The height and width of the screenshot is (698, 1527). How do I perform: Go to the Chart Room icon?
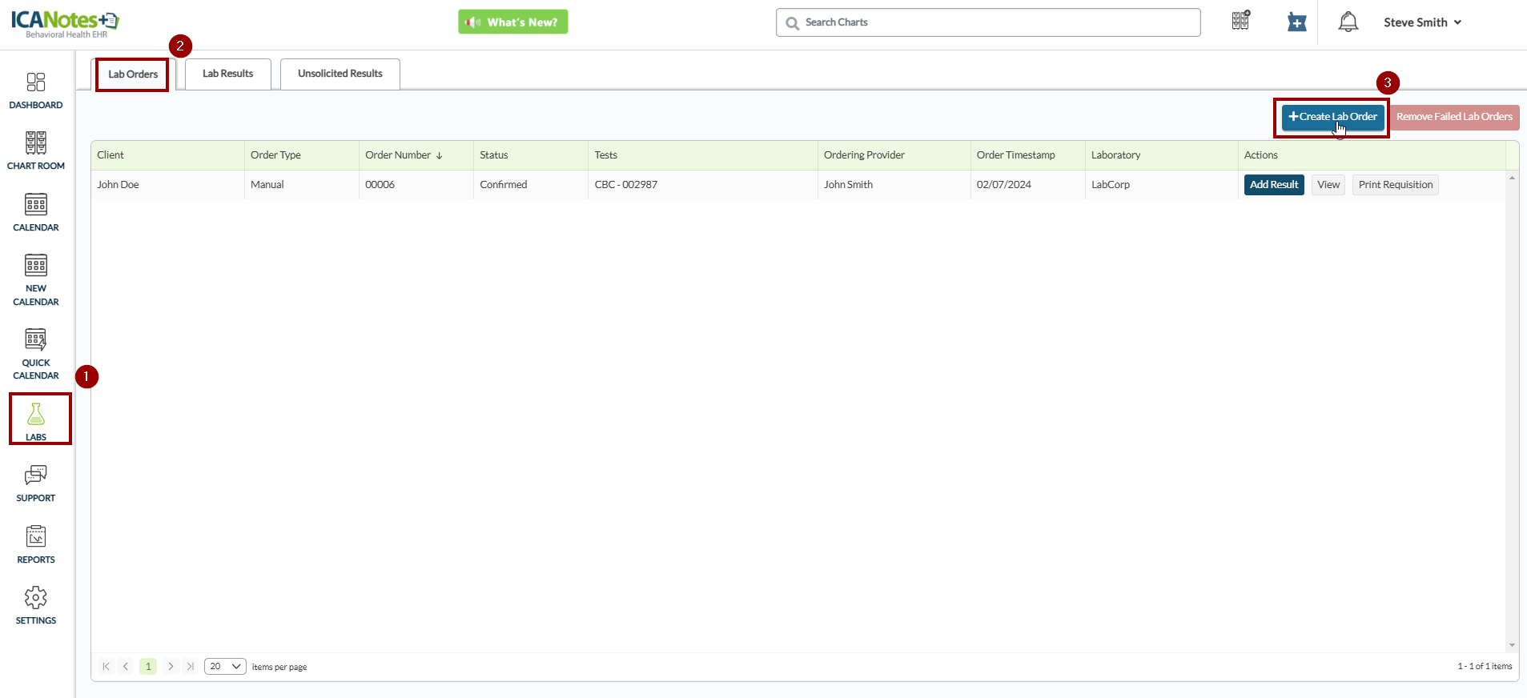click(x=36, y=144)
